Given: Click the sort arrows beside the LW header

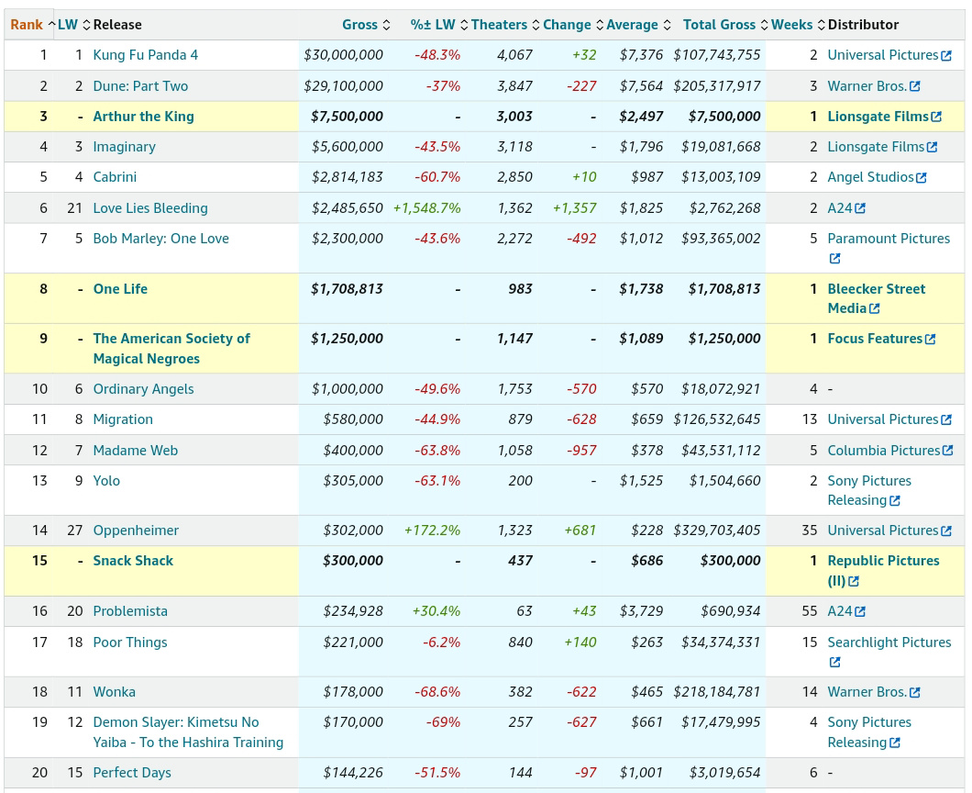Looking at the screenshot, I should [87, 25].
